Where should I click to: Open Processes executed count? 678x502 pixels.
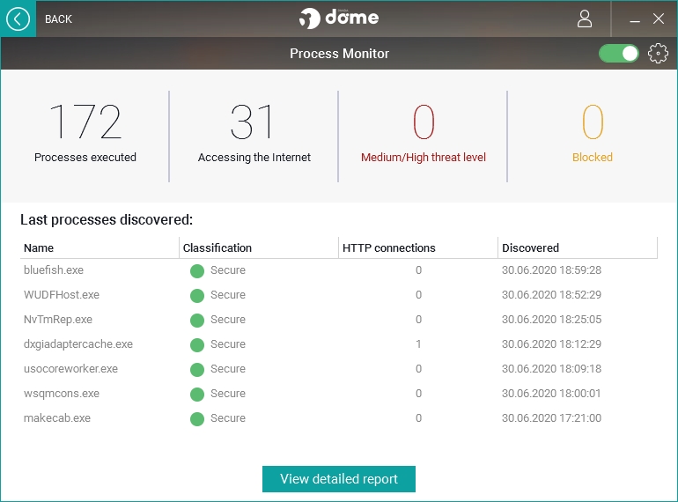[85, 123]
